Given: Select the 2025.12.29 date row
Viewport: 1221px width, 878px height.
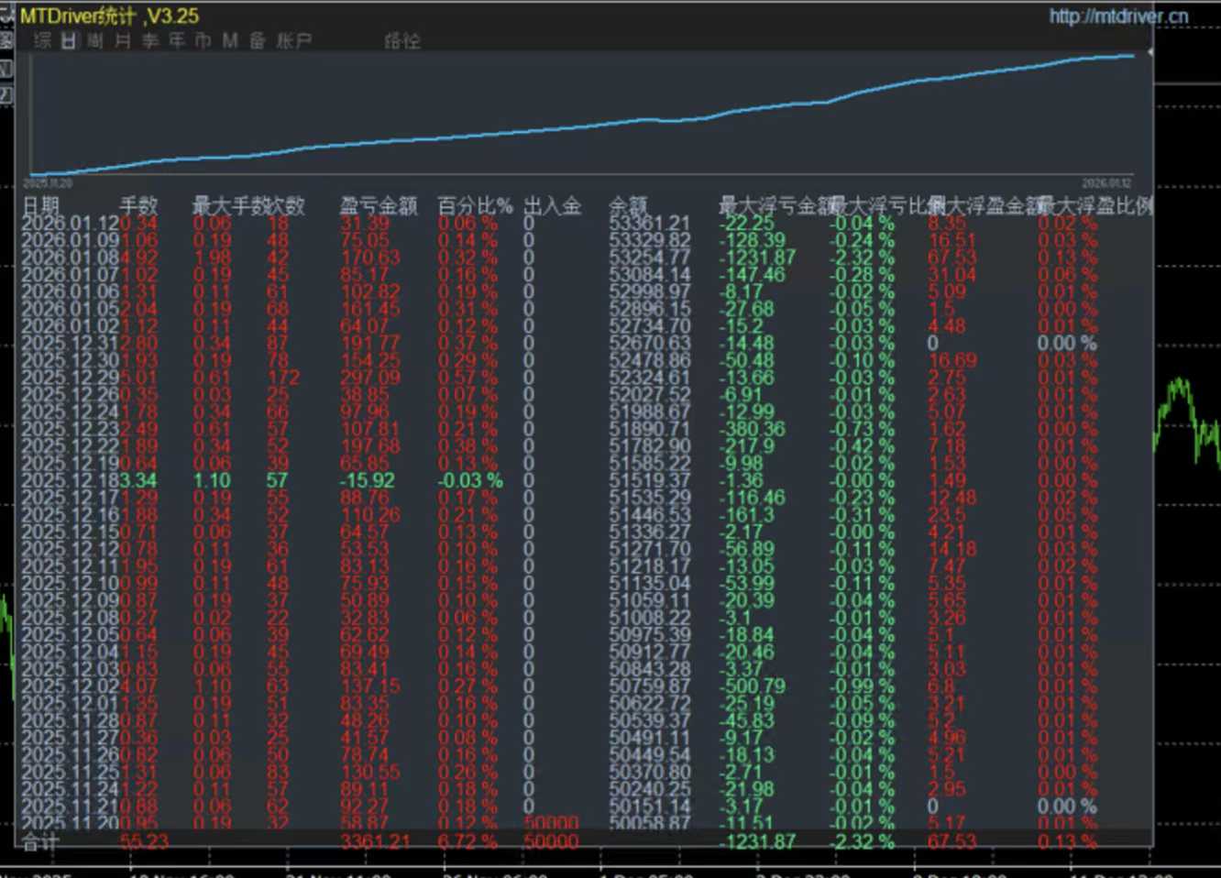Looking at the screenshot, I should point(70,378).
